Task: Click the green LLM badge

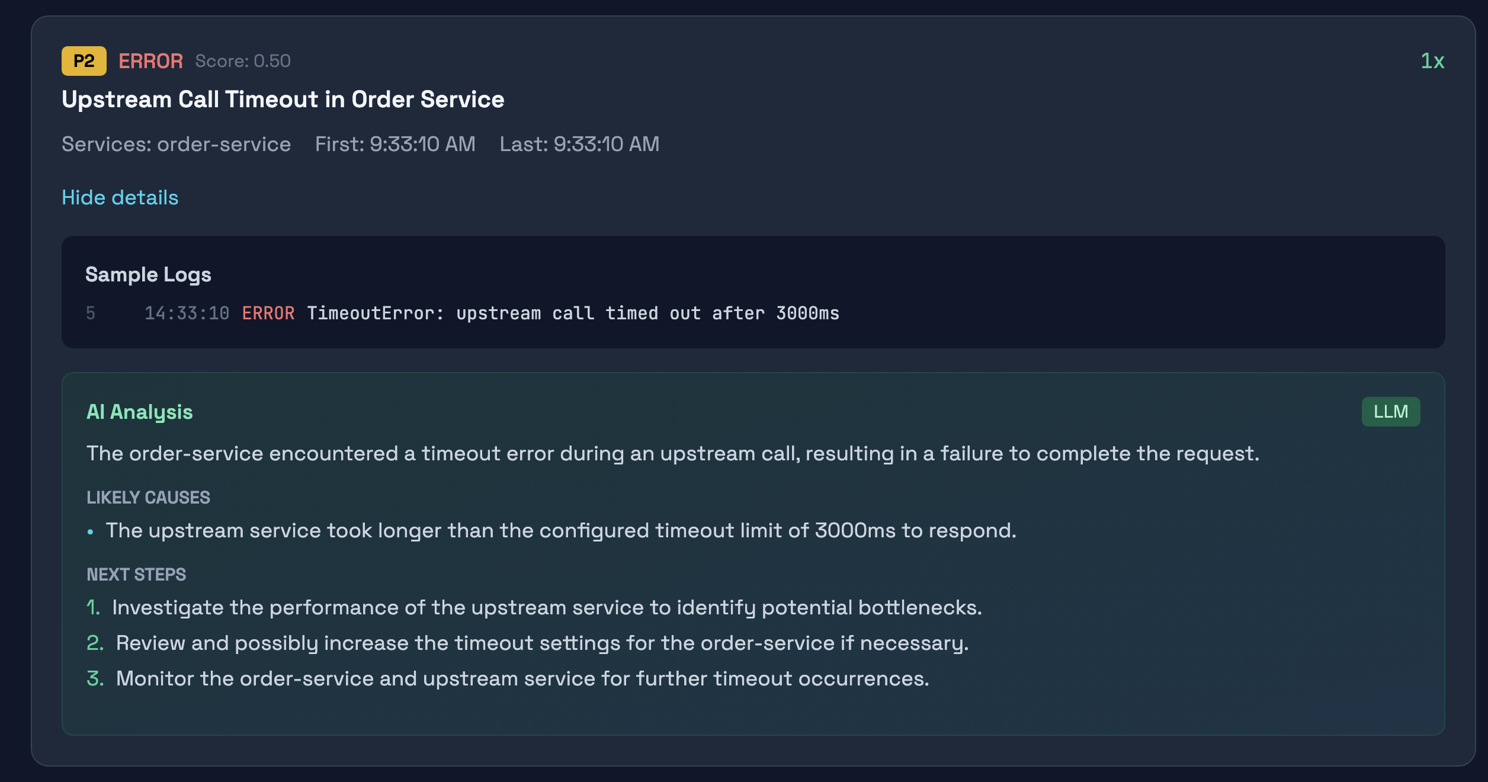Action: (1390, 412)
